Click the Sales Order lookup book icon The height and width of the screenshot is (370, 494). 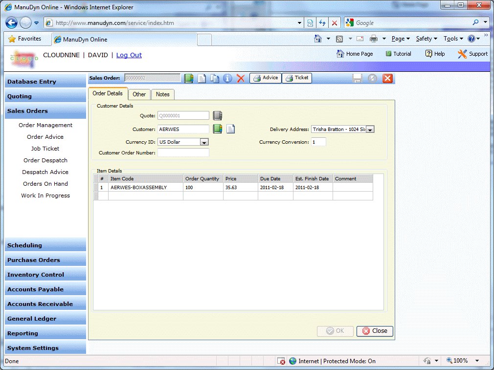188,78
